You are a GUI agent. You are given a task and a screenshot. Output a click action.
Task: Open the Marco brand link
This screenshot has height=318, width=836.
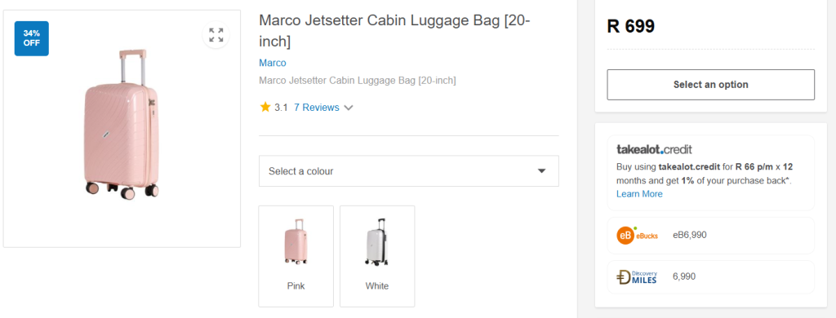(273, 63)
